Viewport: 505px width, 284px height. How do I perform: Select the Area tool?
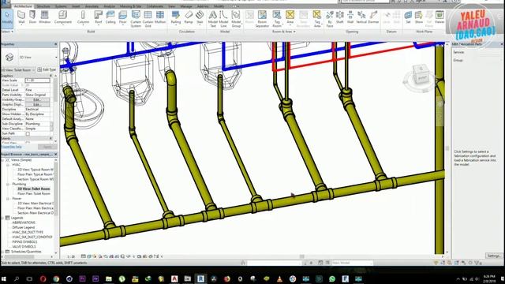[290, 17]
